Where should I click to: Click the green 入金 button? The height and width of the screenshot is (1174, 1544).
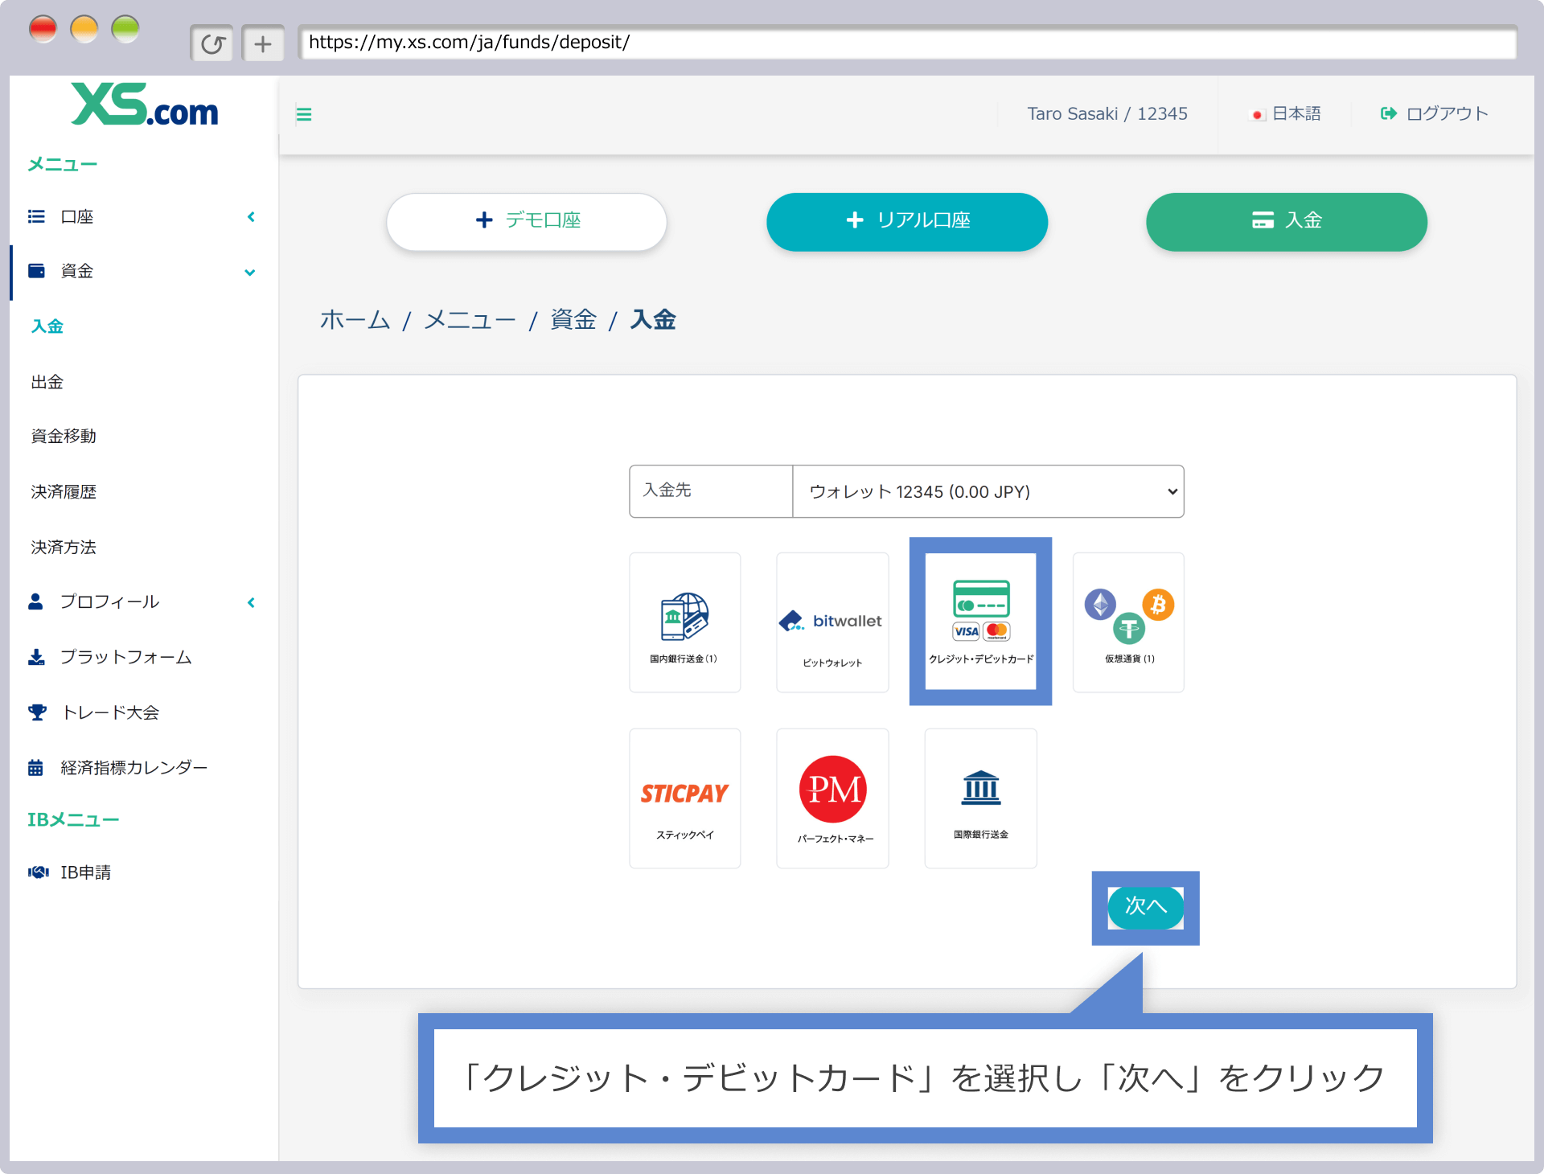1287,221
